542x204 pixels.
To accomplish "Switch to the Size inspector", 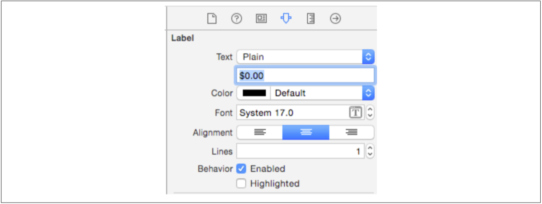I will point(311,19).
